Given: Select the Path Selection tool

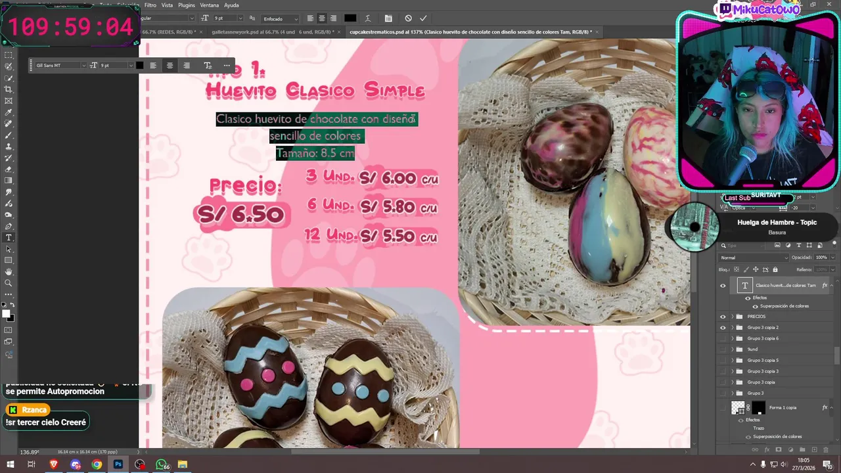Looking at the screenshot, I should click(9, 249).
